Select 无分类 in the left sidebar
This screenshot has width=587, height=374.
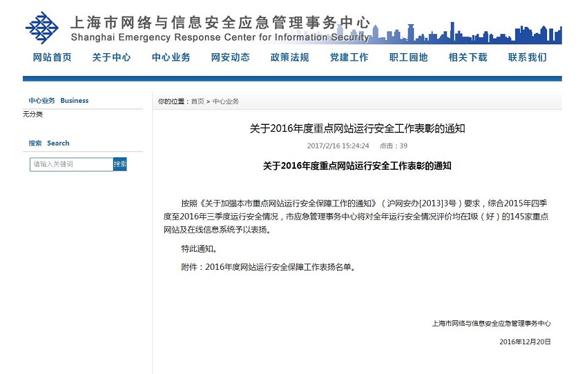tap(33, 114)
